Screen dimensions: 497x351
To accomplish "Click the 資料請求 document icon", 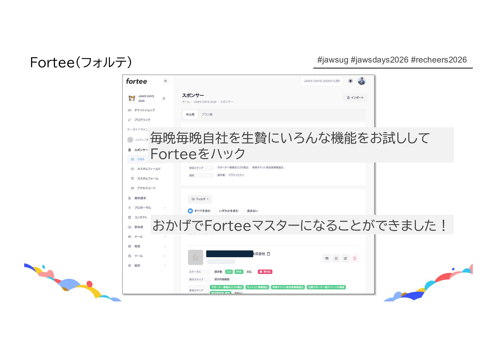I will pos(130,198).
